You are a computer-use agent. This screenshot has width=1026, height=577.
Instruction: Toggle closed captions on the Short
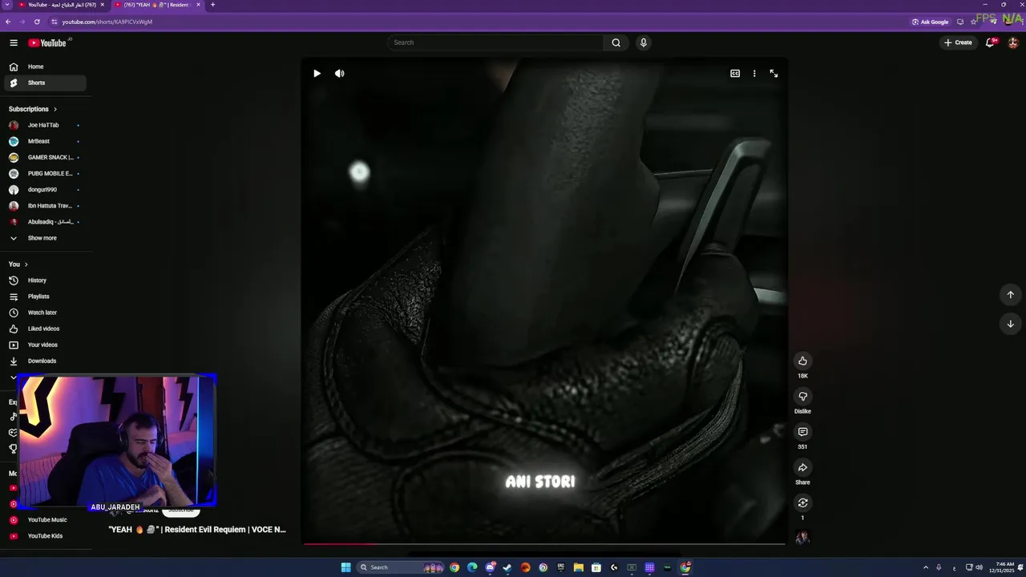pos(735,73)
